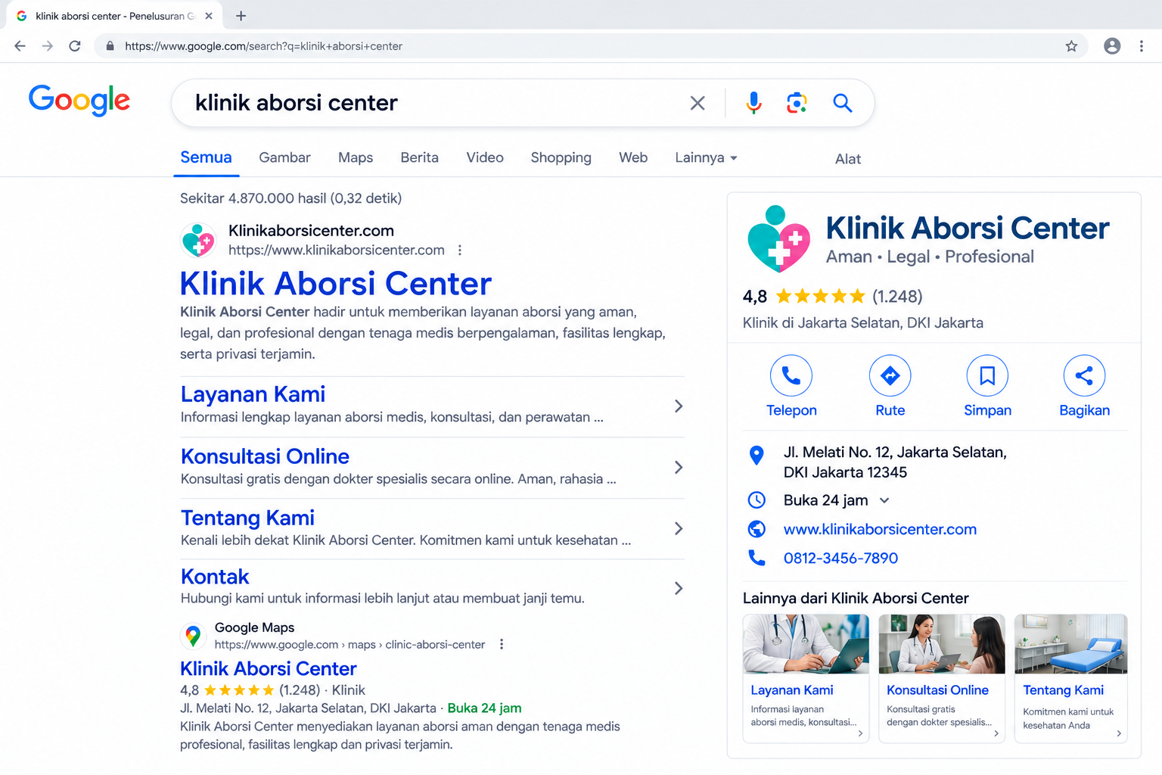Click the voice search microphone icon
Screen dimensions: 1162x775
point(753,103)
